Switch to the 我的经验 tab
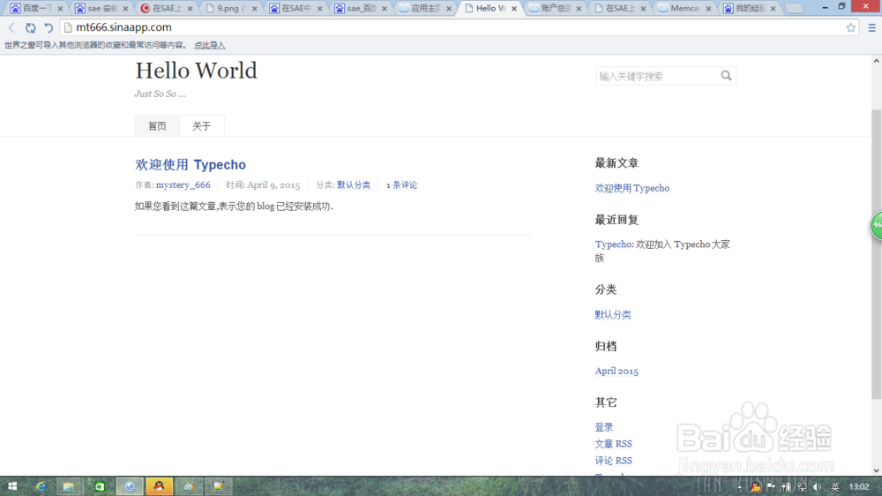The height and width of the screenshot is (496, 882). tap(750, 9)
